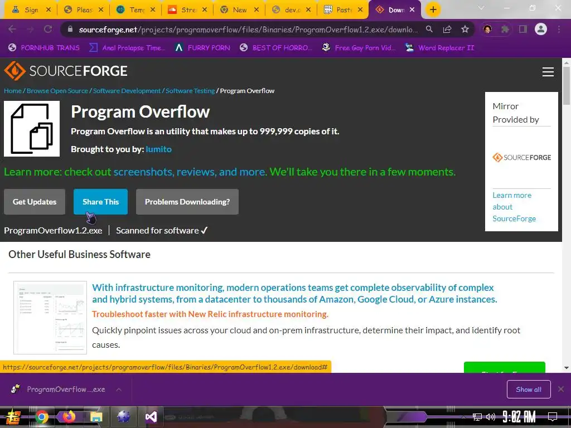The height and width of the screenshot is (428, 571).
Task: Switch to the Temp tab
Action: tap(137, 10)
